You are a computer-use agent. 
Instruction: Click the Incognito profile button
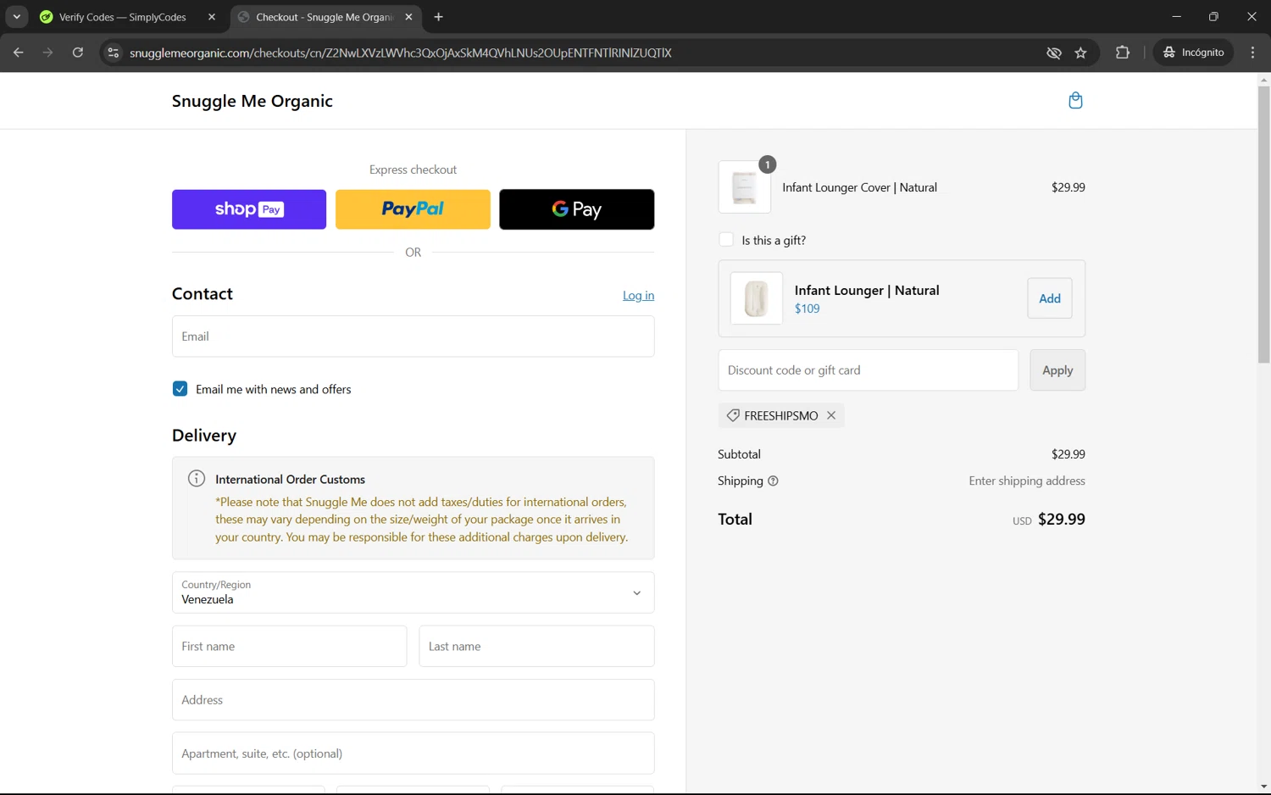click(1194, 53)
